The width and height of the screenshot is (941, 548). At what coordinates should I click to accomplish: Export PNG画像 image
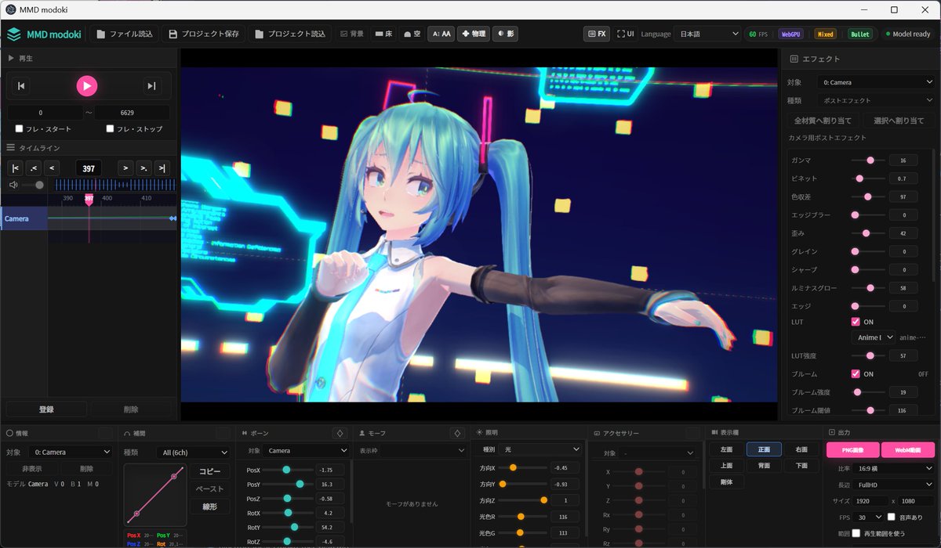click(853, 449)
